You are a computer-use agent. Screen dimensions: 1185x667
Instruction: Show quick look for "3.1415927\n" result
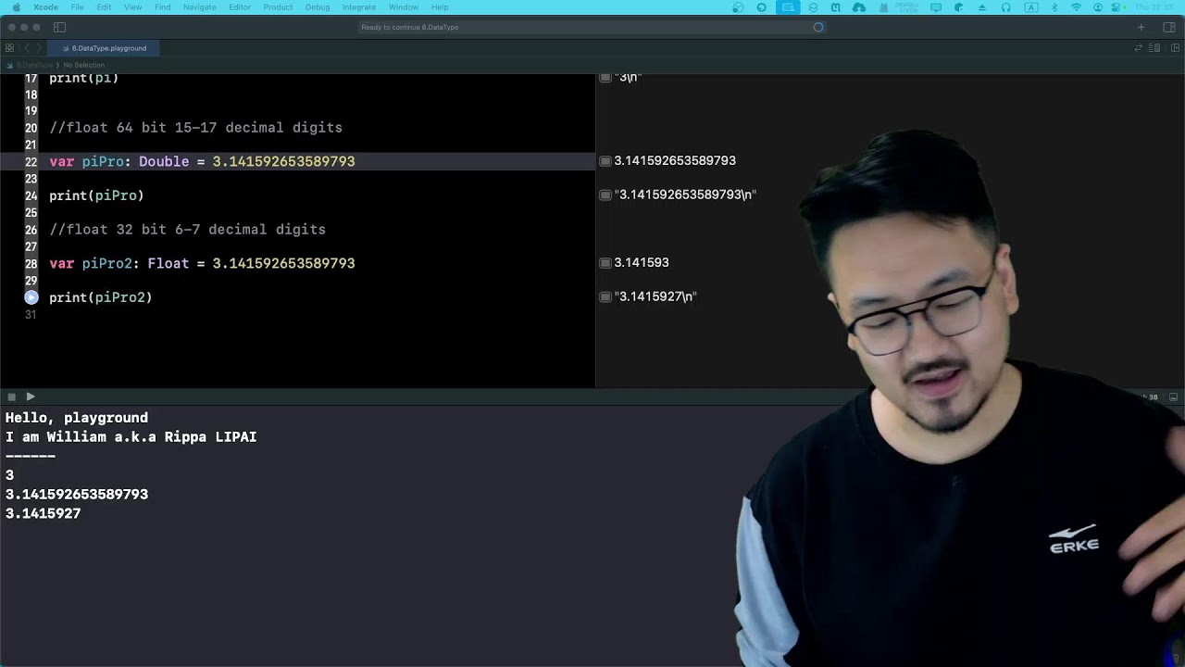(x=605, y=297)
